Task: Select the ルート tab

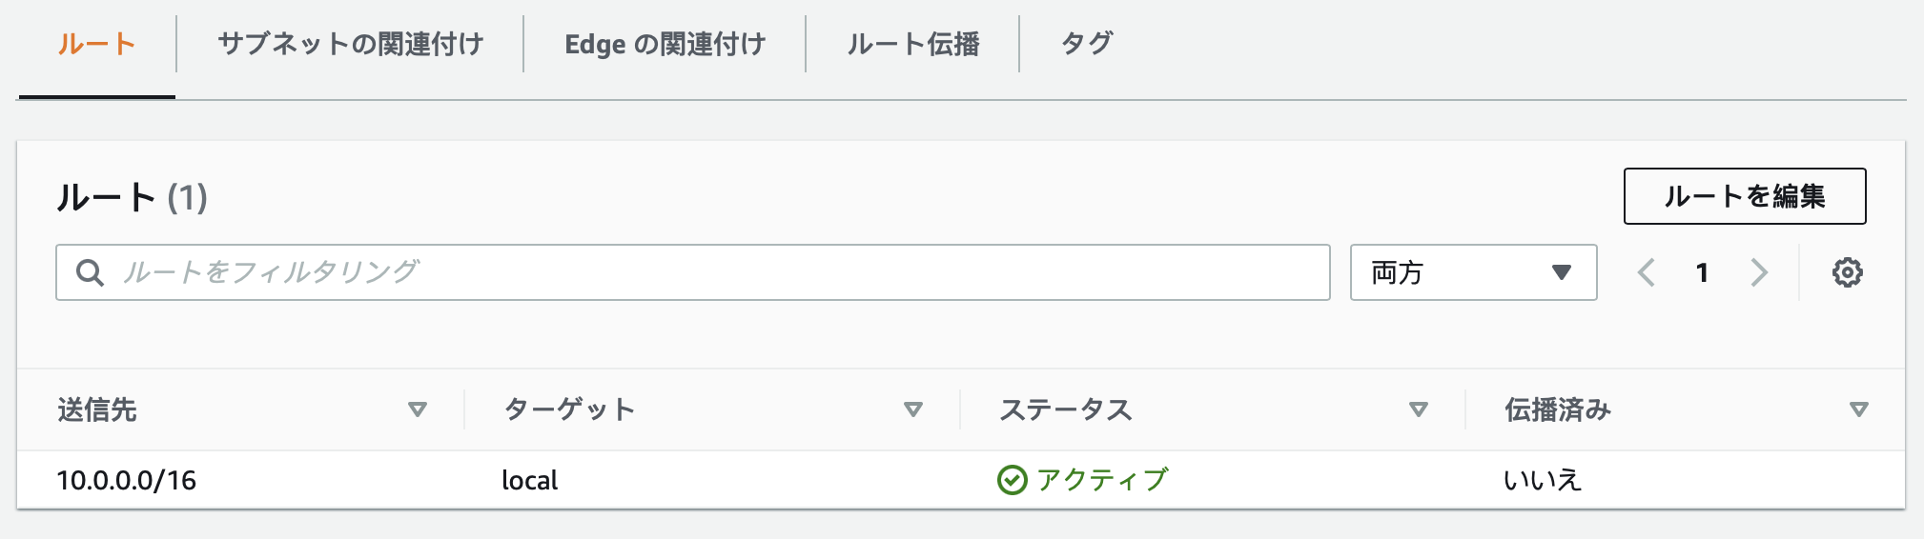Action: [x=96, y=44]
